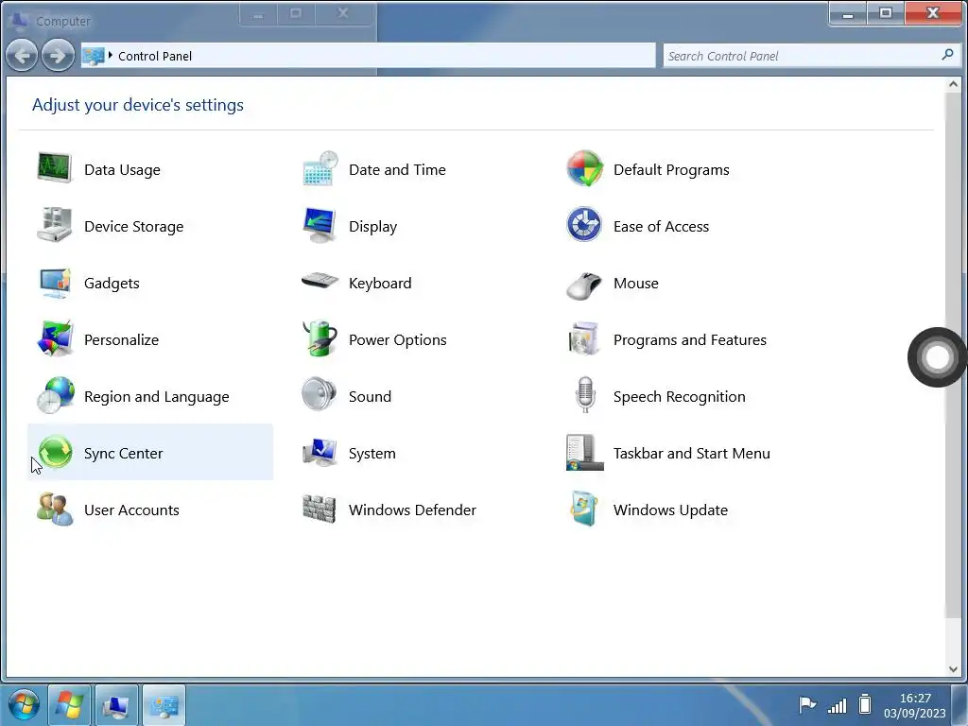Click the scrollbar up arrow
Viewport: 968px width, 726px height.
click(x=953, y=84)
